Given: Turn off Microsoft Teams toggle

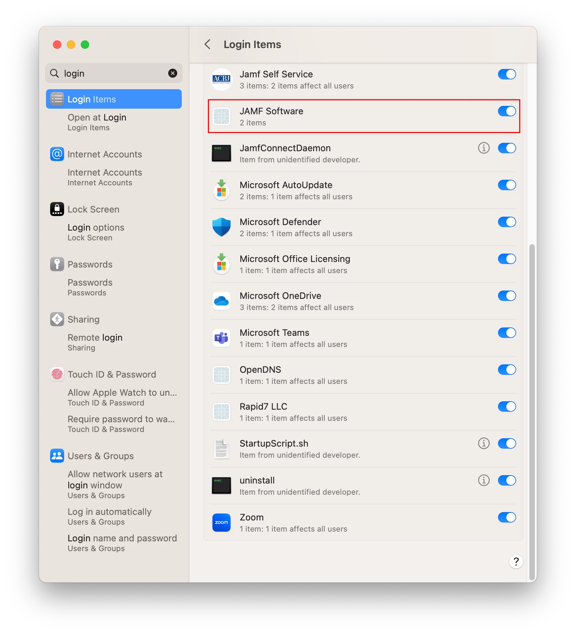Looking at the screenshot, I should coord(507,333).
